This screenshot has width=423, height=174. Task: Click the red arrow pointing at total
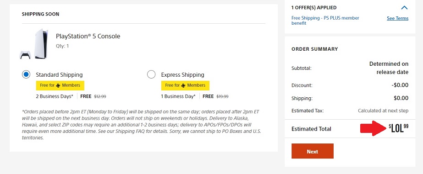pyautogui.click(x=374, y=128)
